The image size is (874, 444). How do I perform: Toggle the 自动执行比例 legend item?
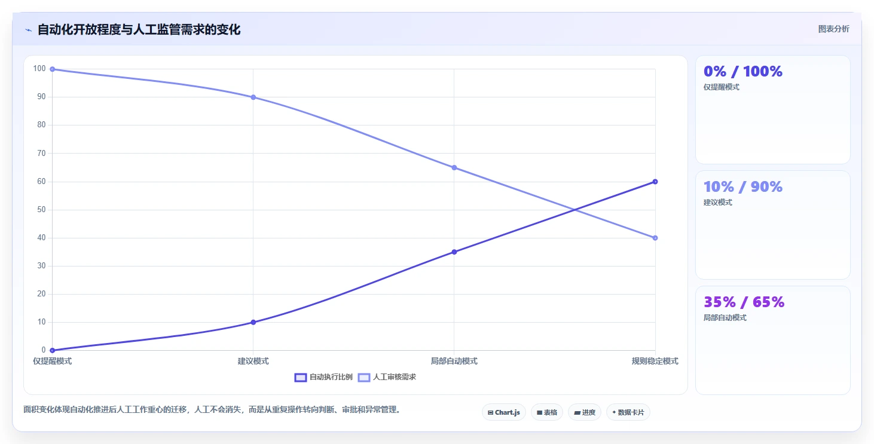click(324, 377)
